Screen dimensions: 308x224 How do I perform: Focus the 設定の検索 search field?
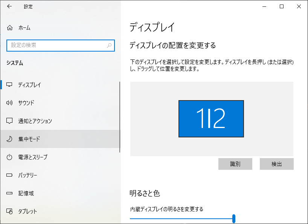pos(61,46)
